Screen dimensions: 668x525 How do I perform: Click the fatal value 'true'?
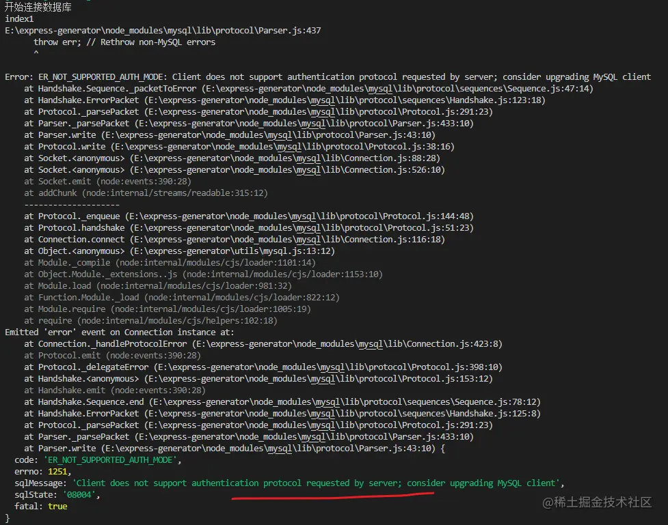click(x=57, y=507)
